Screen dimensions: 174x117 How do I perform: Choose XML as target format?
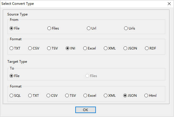[106, 95]
